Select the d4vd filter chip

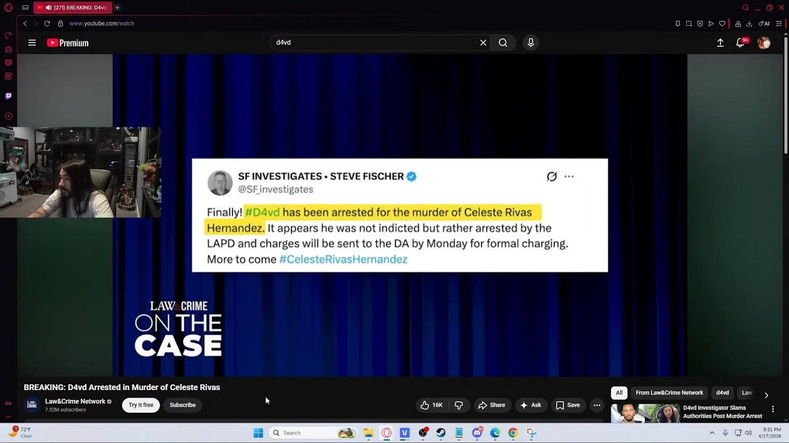tap(722, 393)
